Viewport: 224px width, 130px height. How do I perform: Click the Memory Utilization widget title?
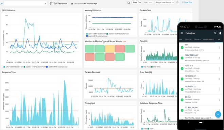click(x=93, y=10)
